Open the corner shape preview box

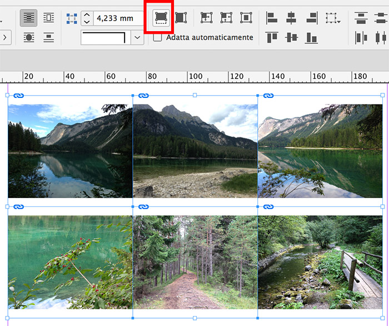[x=106, y=38]
